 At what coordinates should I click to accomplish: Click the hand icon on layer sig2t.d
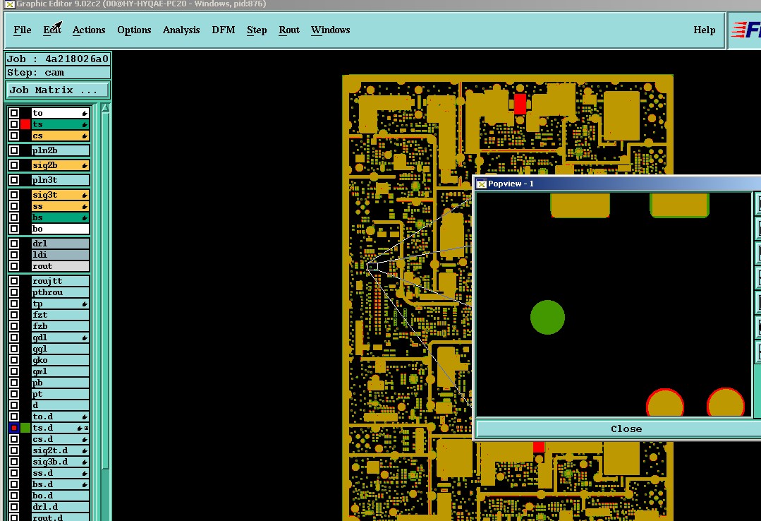tap(85, 451)
